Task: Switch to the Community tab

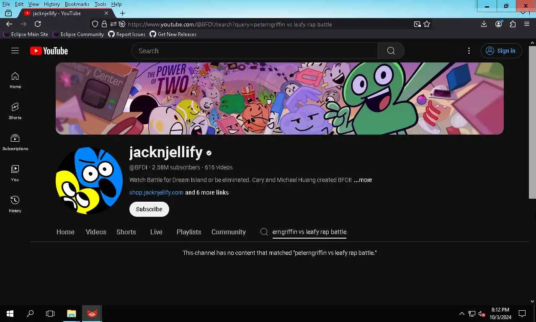Action: (229, 232)
